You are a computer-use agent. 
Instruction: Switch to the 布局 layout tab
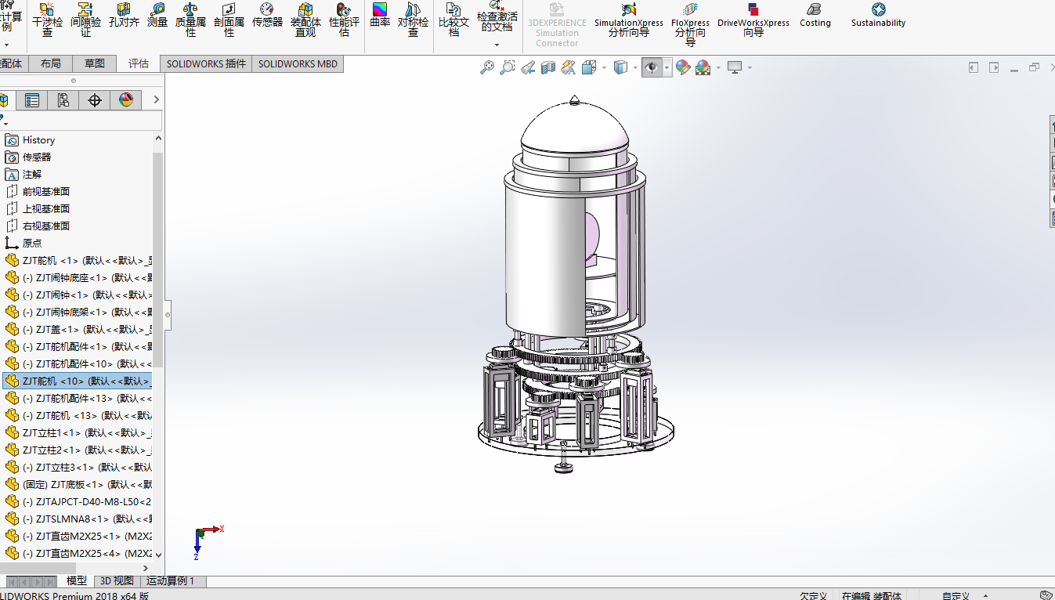(x=50, y=63)
